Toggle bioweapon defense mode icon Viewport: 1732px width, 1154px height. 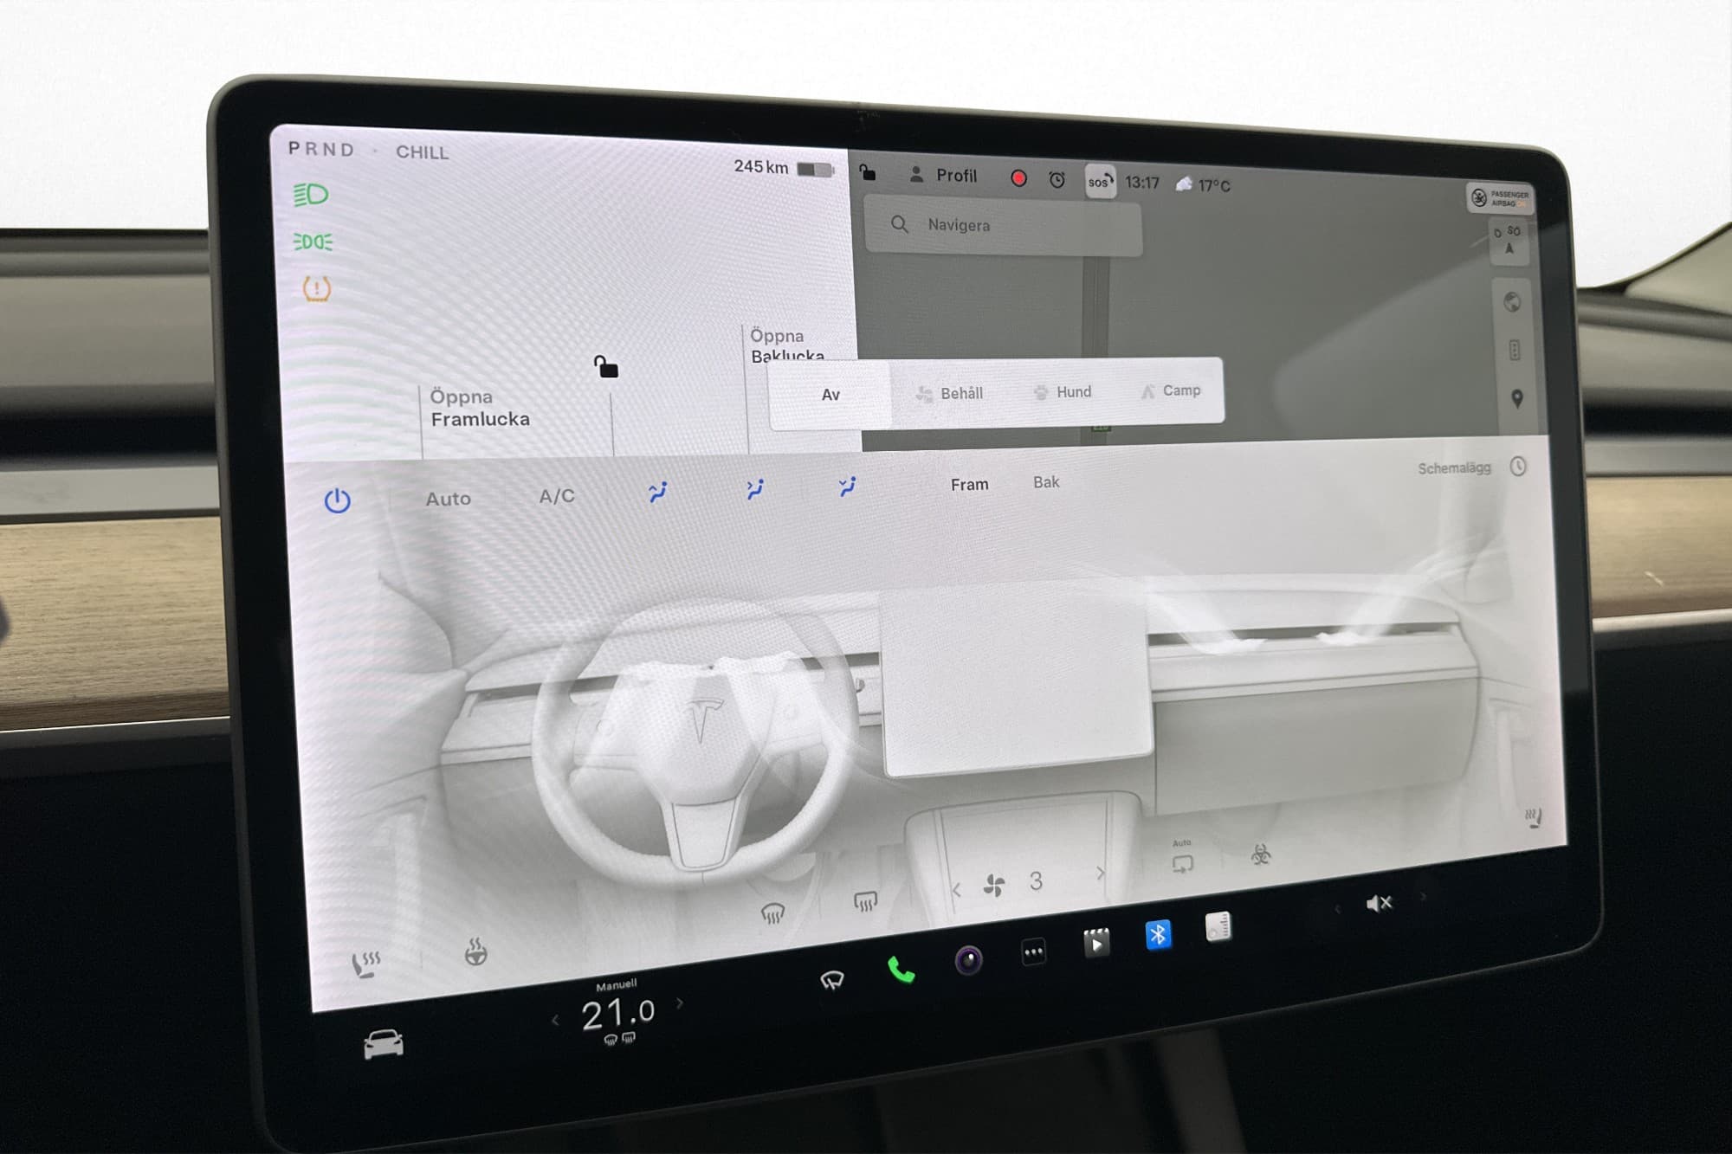pyautogui.click(x=1261, y=855)
